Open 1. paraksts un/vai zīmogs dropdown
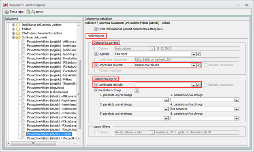This screenshot has height=152, width=254. 166,100
